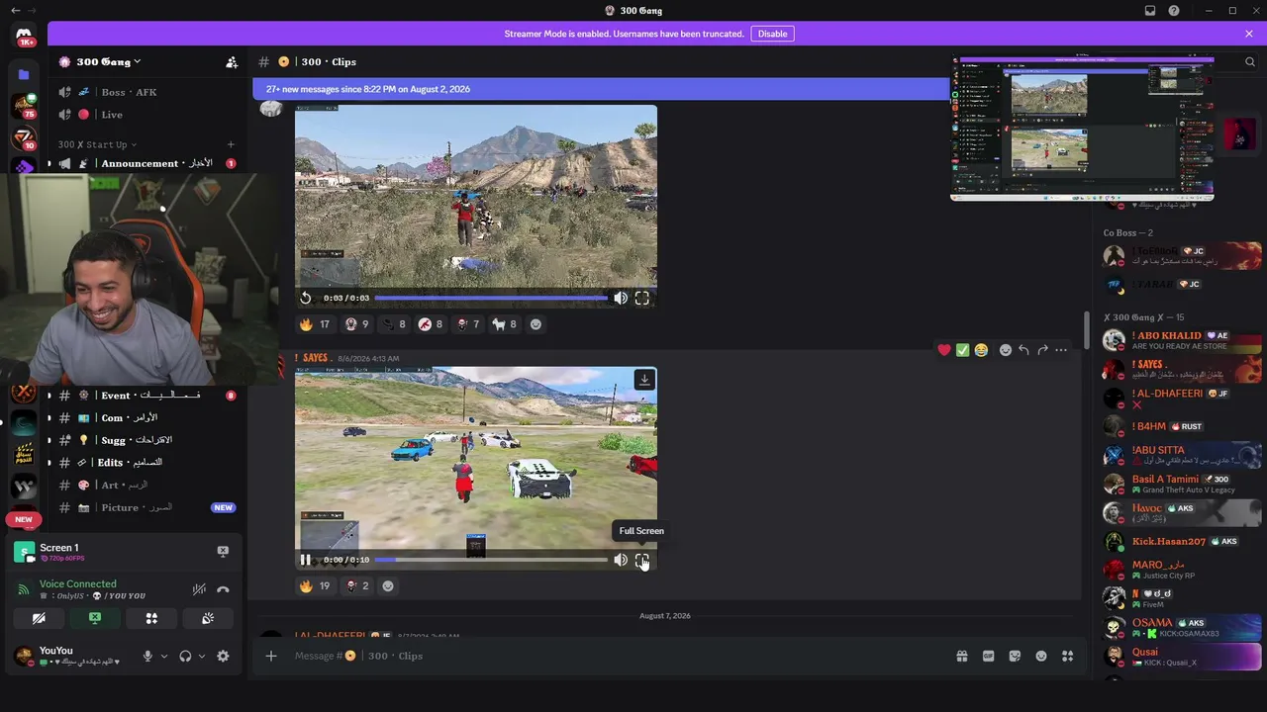The image size is (1267, 712).
Task: Open Discord direct messages home icon
Action: click(x=24, y=36)
